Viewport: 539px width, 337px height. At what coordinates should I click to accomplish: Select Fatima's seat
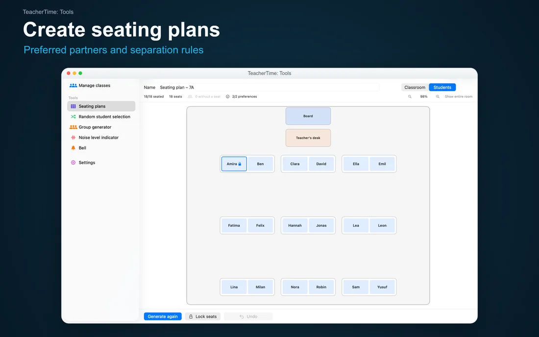point(234,226)
